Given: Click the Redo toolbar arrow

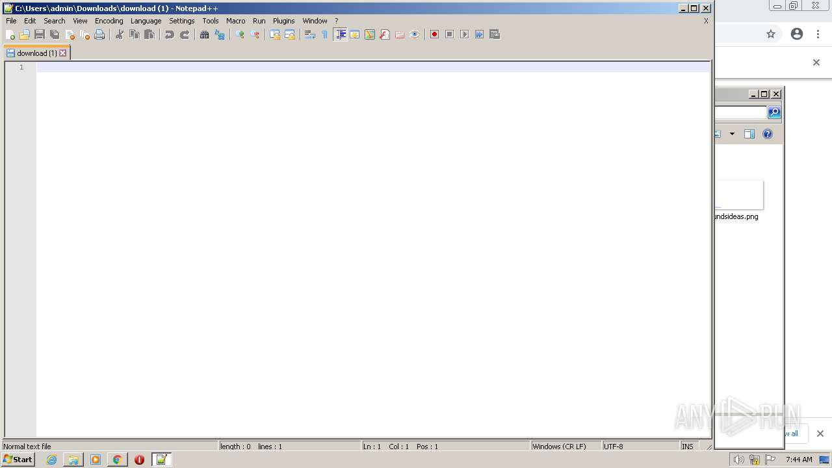Looking at the screenshot, I should click(185, 34).
